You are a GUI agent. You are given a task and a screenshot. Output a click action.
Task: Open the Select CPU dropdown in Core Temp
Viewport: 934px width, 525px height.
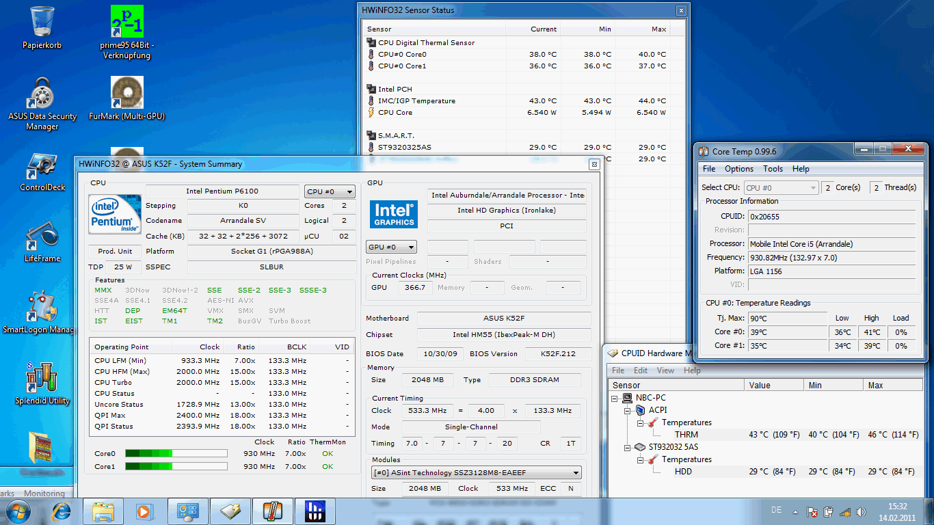click(781, 187)
